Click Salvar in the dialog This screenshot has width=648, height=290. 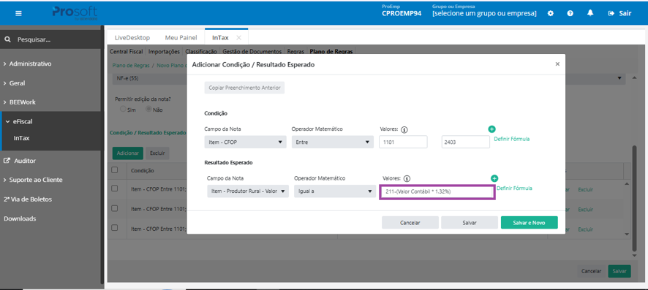pos(470,222)
